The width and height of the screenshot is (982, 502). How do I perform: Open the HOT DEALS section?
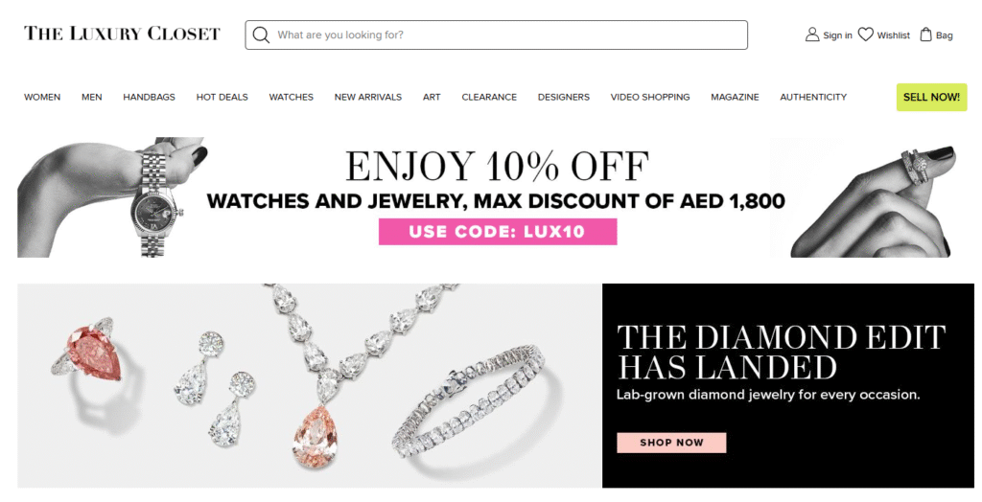point(222,97)
